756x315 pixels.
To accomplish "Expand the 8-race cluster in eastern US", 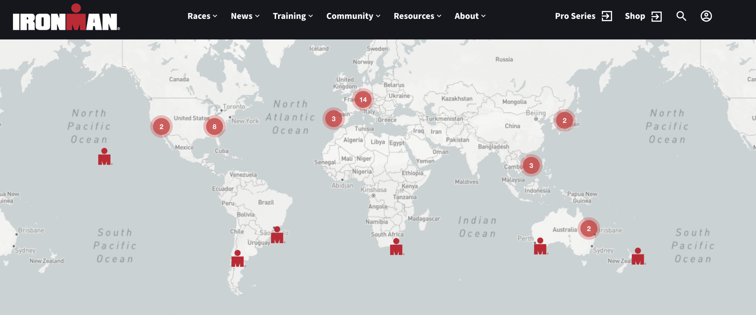I will point(214,127).
